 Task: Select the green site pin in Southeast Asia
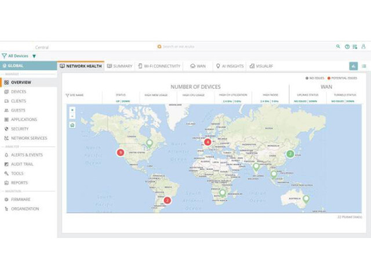click(274, 174)
